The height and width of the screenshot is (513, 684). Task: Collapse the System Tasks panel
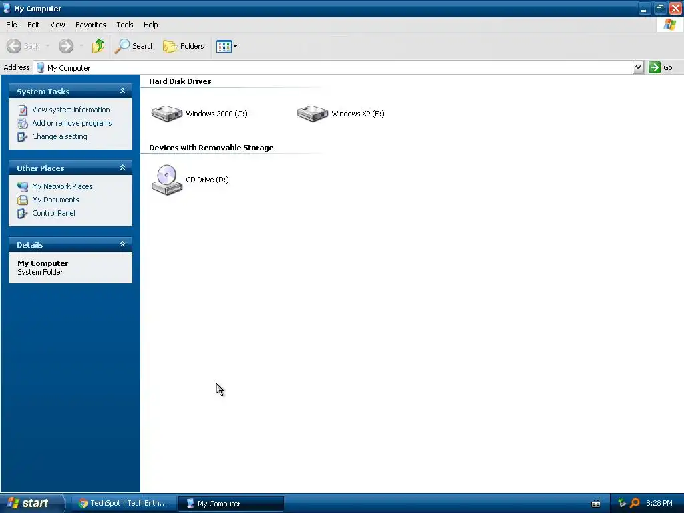pyautogui.click(x=123, y=91)
